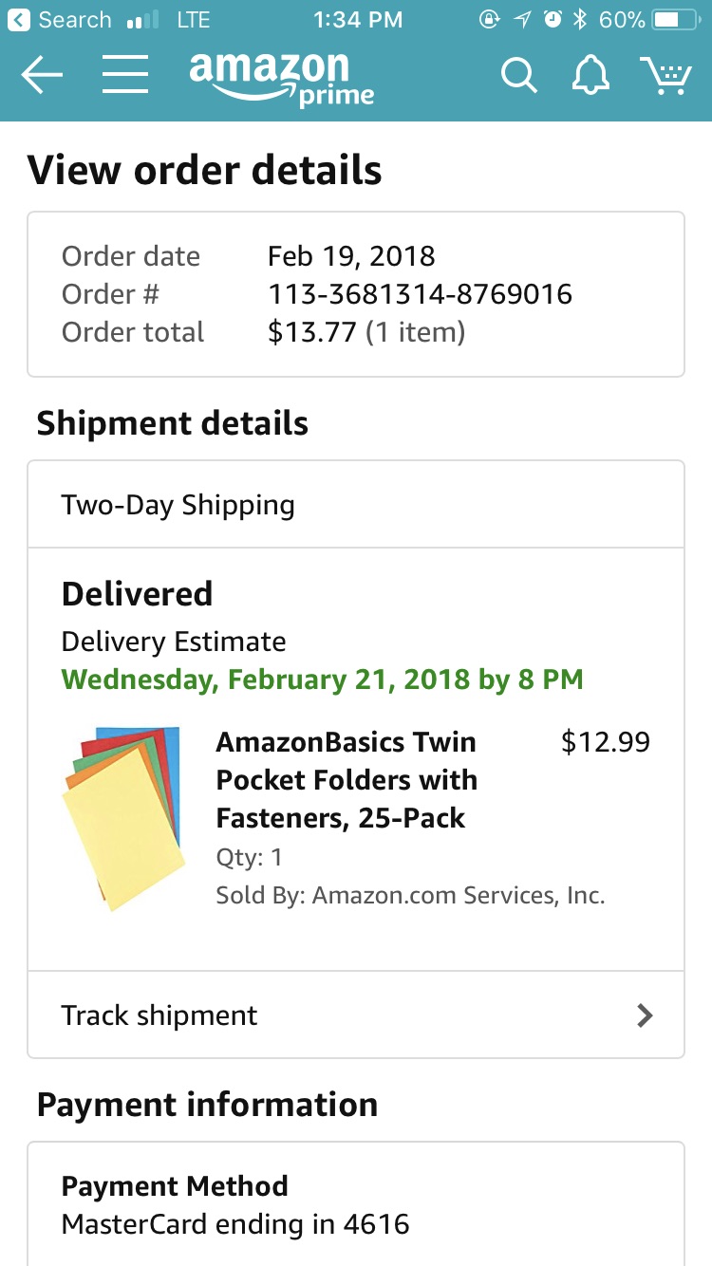The image size is (712, 1266).
Task: Select the order number 113-3681314-8769016
Action: point(419,294)
